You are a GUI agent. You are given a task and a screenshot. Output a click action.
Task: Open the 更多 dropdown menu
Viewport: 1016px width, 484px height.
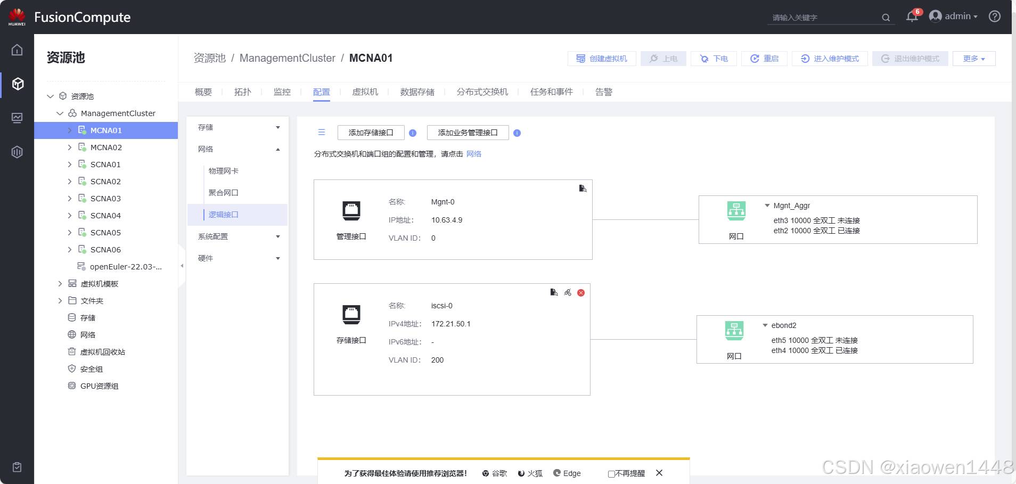point(974,59)
